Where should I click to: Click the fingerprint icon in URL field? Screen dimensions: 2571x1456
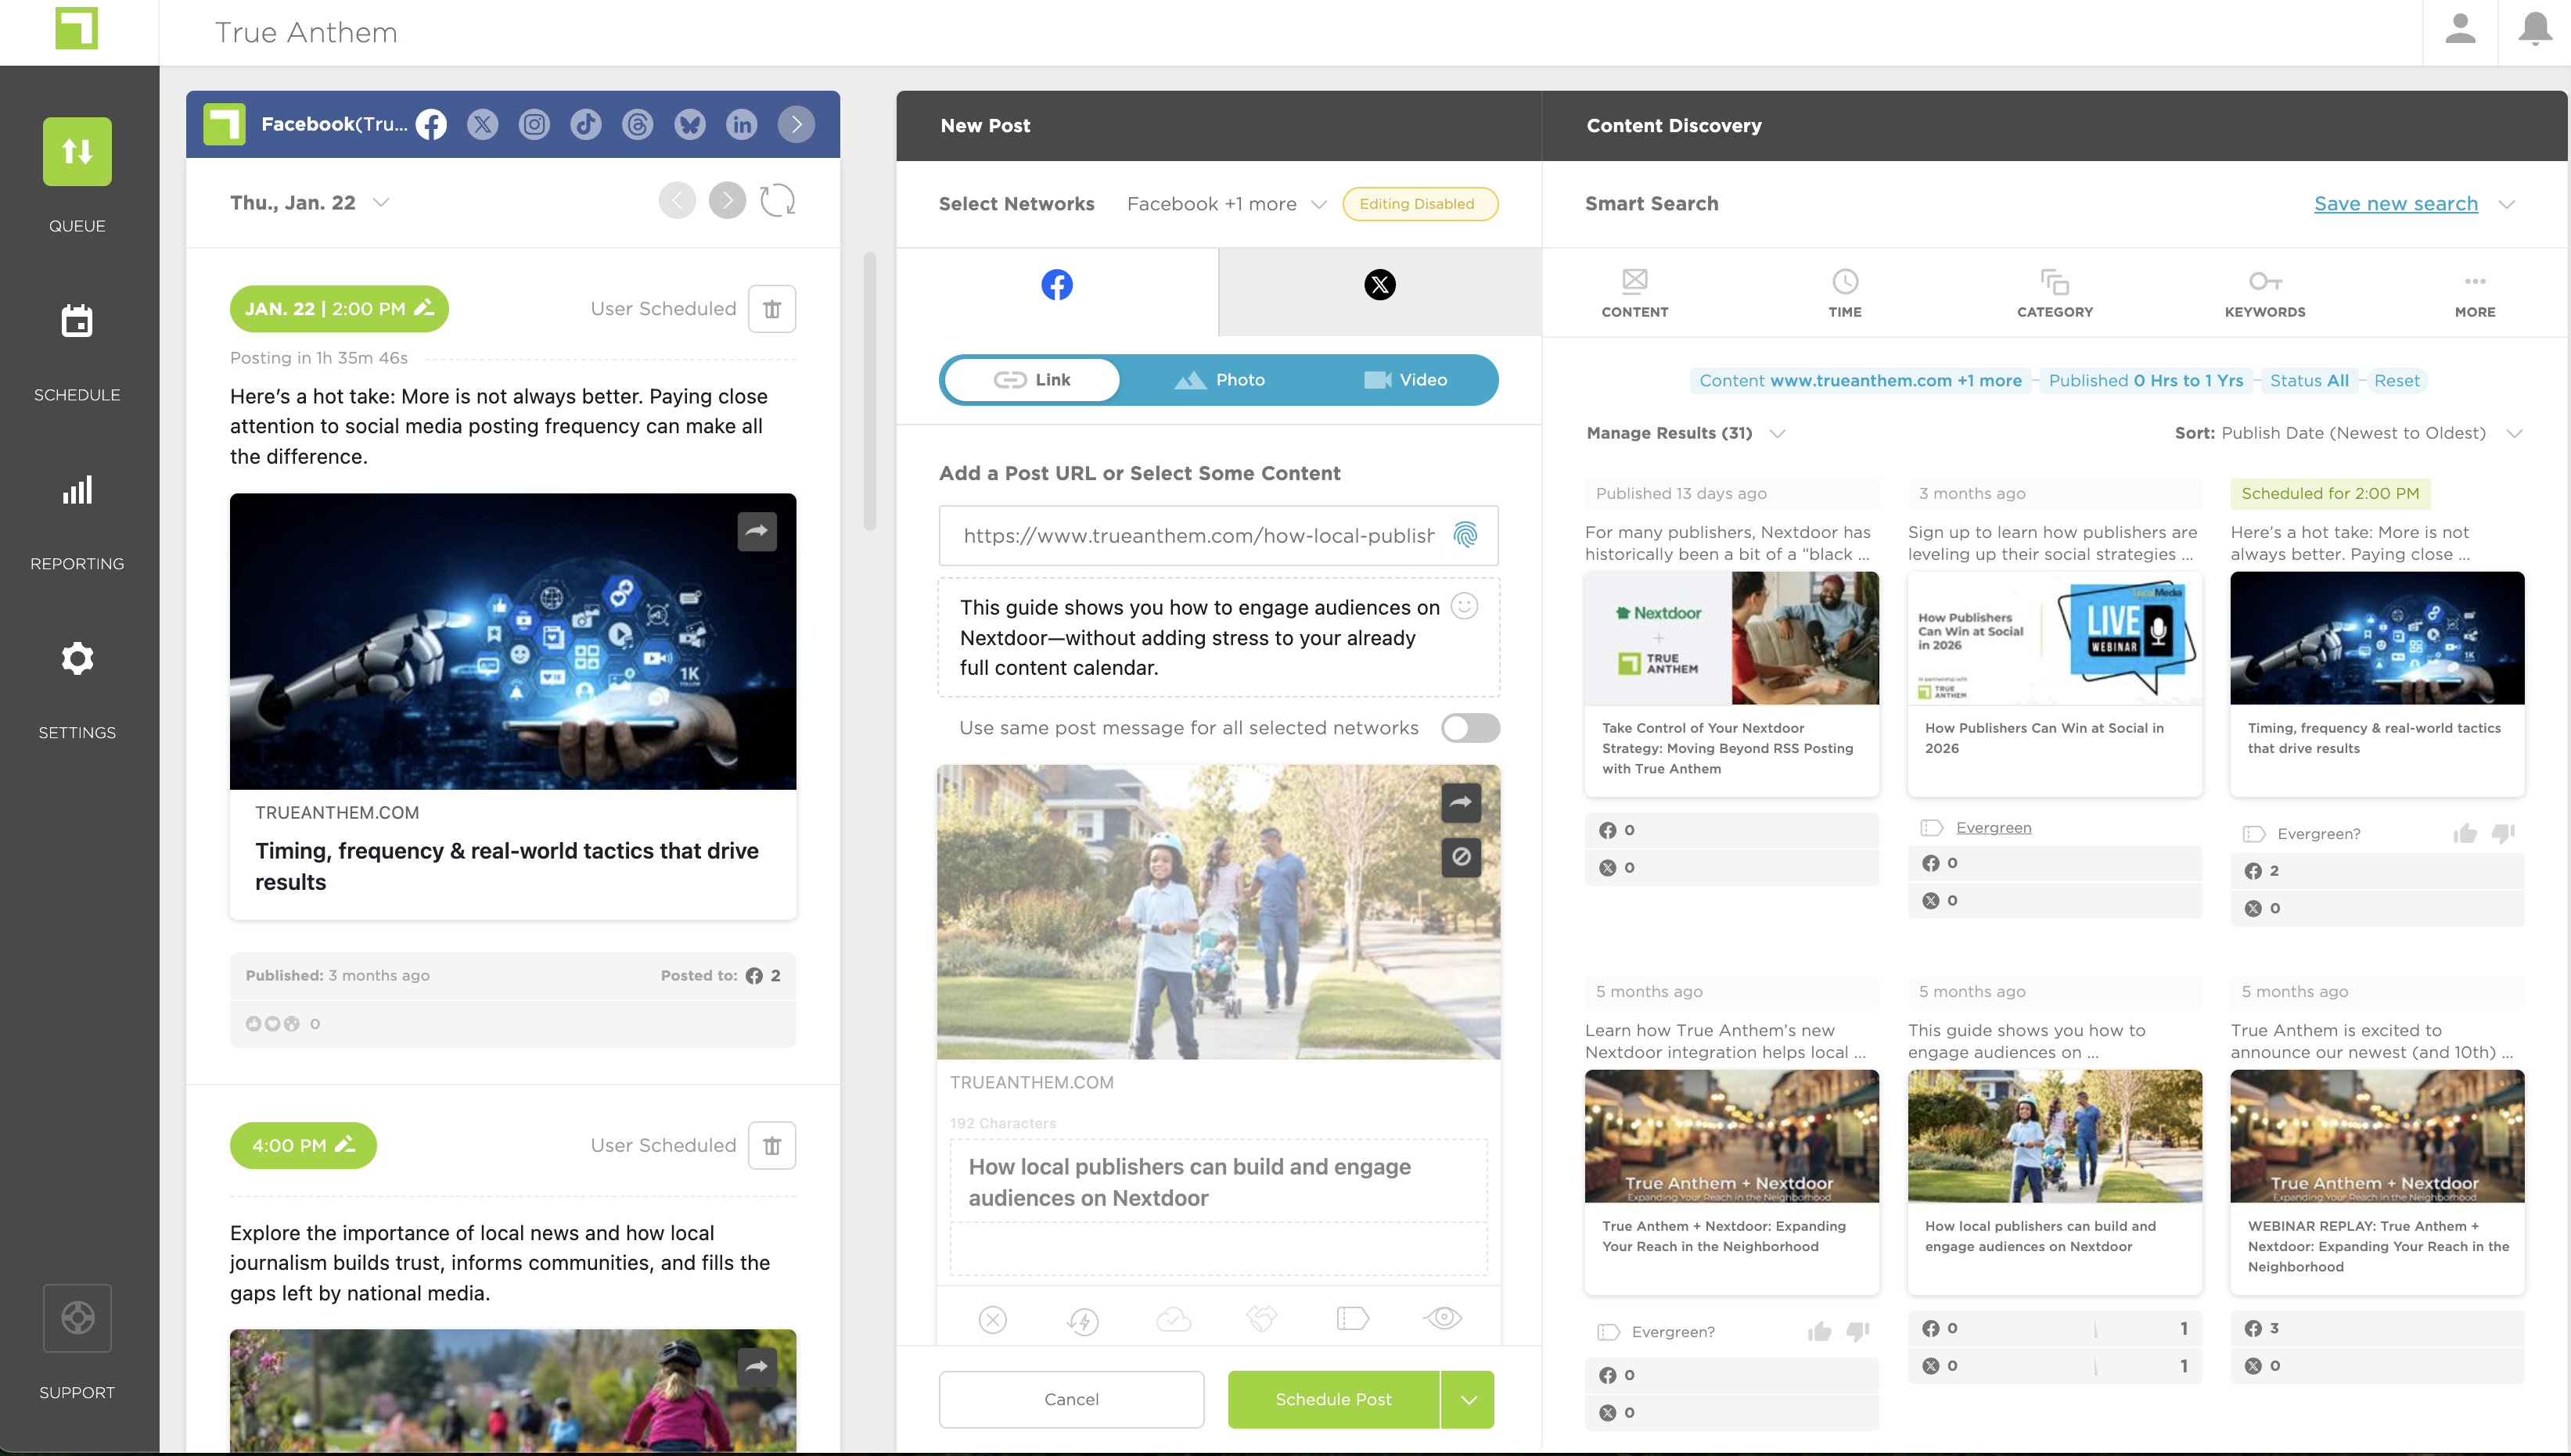(1465, 535)
